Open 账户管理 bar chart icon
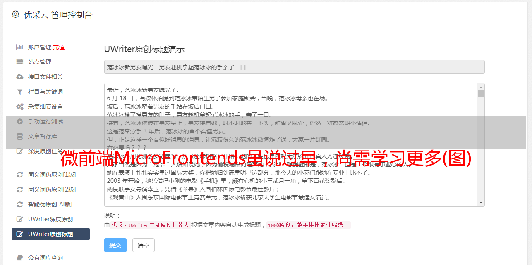 (19, 47)
